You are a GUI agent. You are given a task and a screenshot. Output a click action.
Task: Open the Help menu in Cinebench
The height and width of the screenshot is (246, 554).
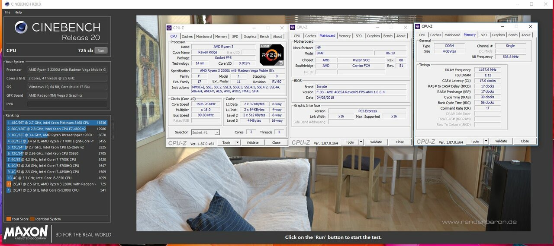18,12
